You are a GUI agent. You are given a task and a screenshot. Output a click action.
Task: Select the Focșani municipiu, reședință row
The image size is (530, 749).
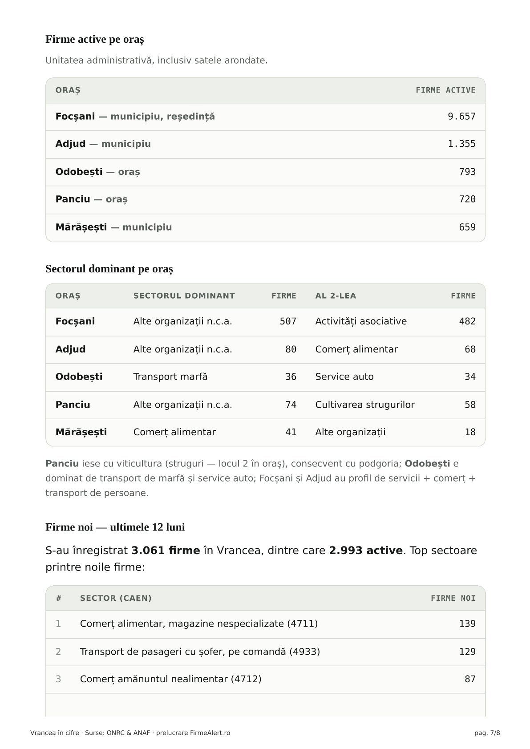point(265,117)
